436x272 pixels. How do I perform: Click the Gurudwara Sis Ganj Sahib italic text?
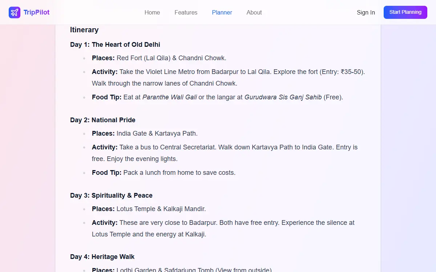(x=283, y=97)
